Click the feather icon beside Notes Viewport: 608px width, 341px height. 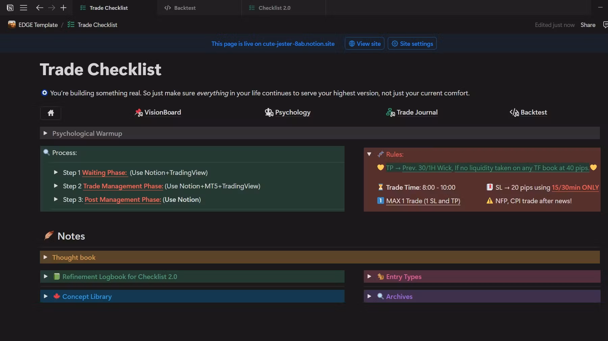pyautogui.click(x=49, y=236)
